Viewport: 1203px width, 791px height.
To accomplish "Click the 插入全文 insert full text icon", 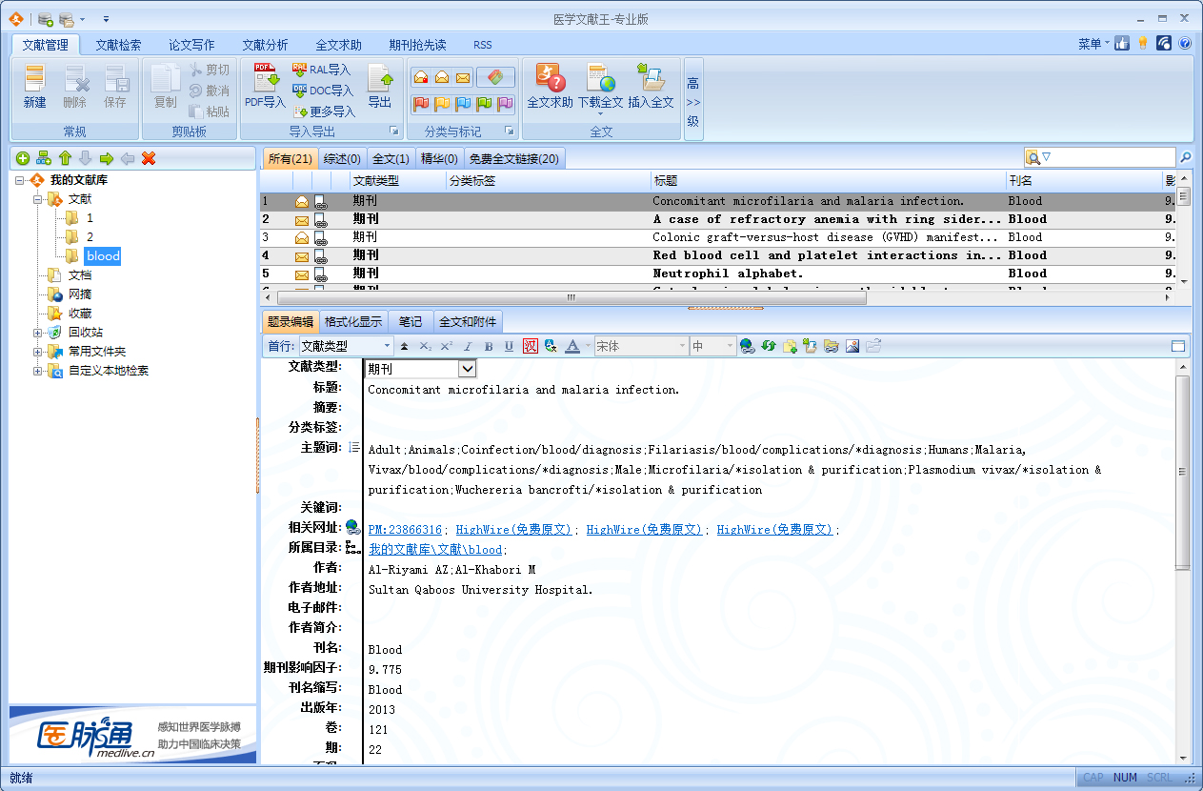I will 651,78.
